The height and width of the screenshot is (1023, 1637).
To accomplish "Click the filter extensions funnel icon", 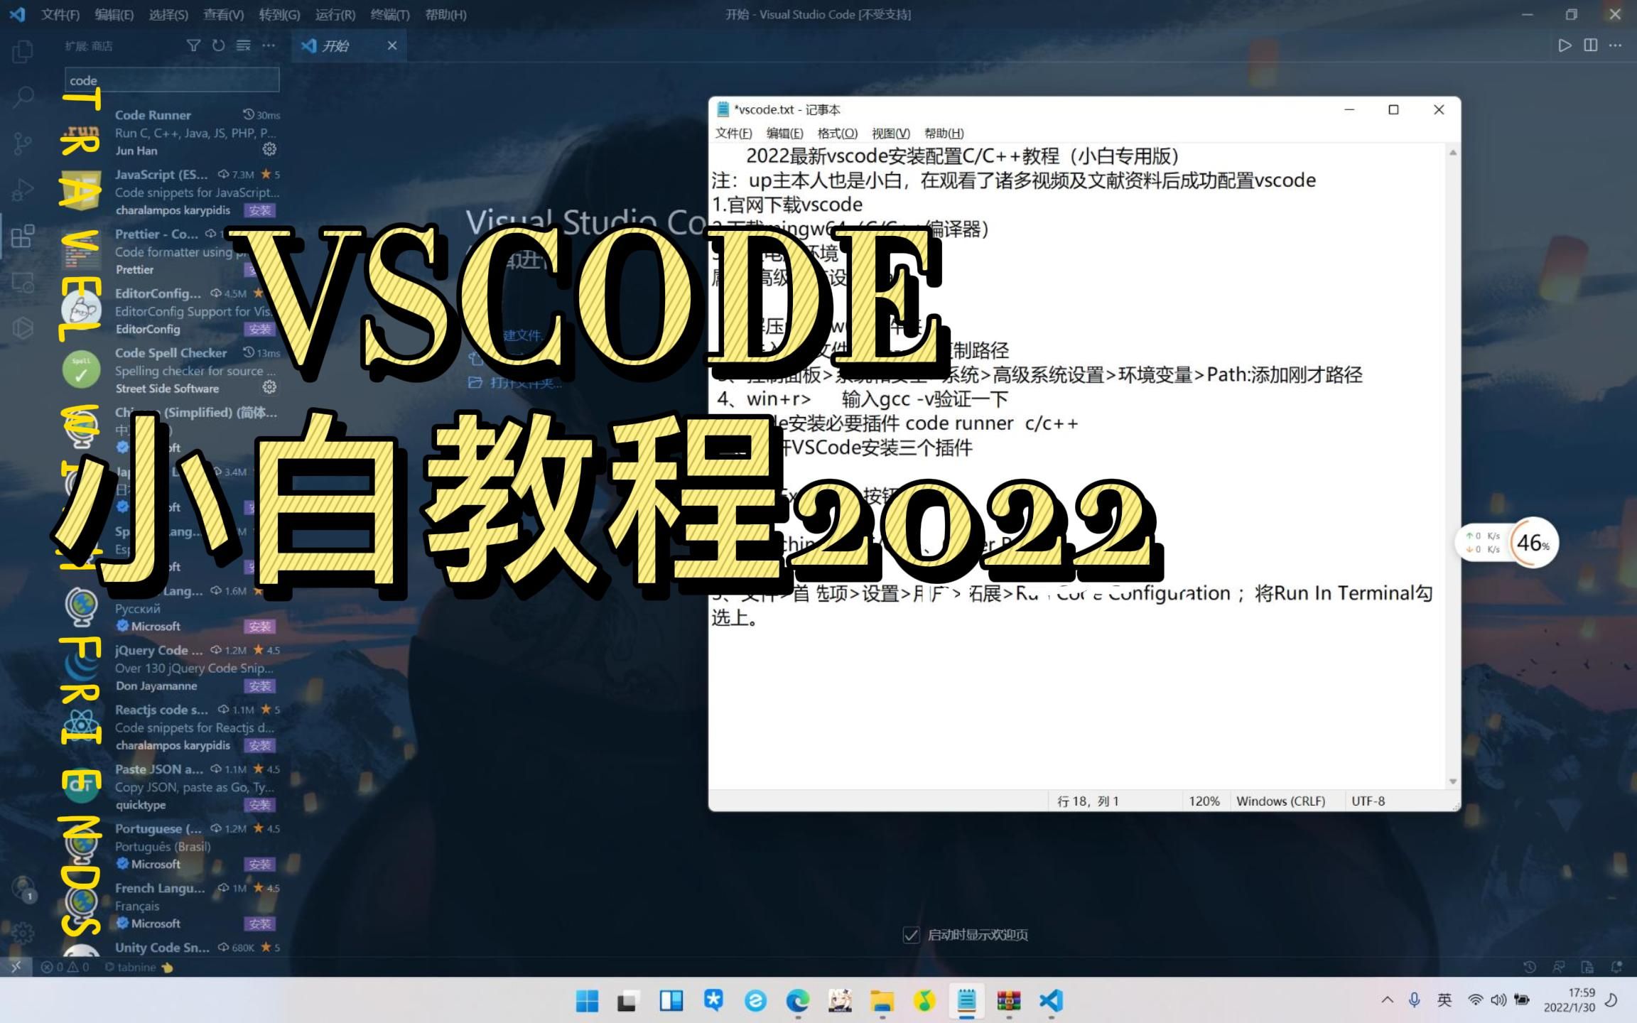I will (193, 45).
